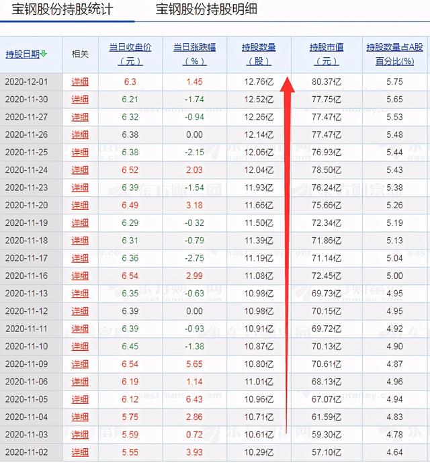Image resolution: width=430 pixels, height=463 pixels.
Task: Switch to 宝钢股份持股明细 tab
Action: [206, 9]
